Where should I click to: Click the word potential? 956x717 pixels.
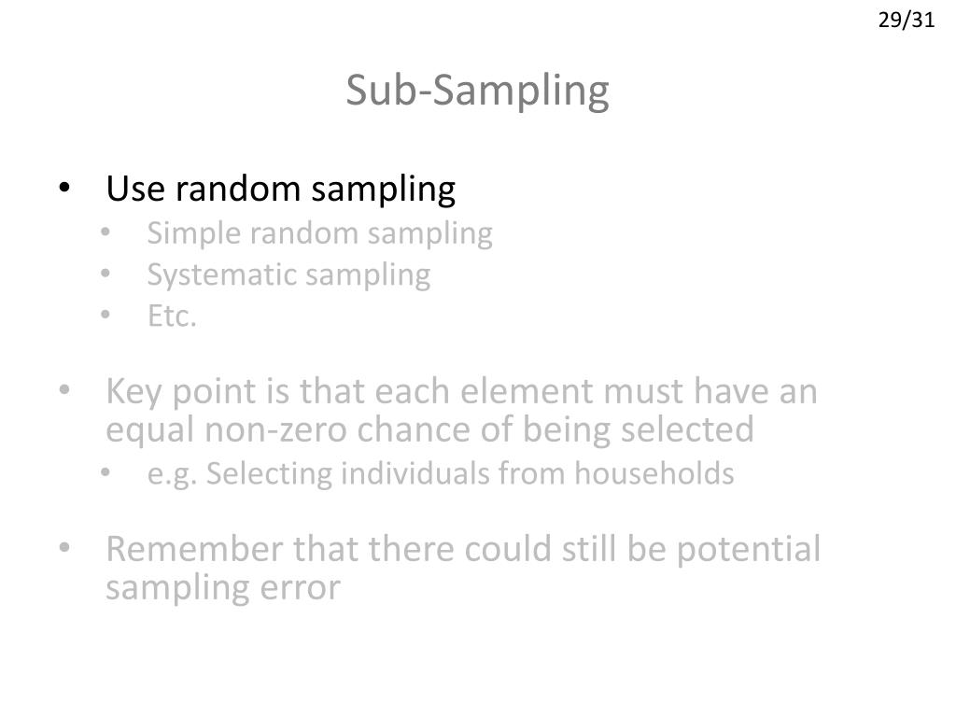coord(749,550)
